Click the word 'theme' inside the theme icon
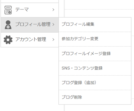Viewport: 134px width, 111px height. point(8,9)
